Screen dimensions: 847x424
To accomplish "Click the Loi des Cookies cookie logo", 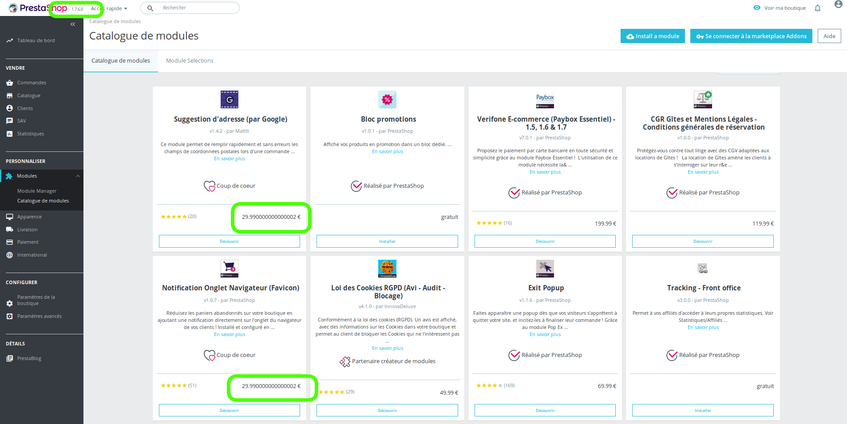I will coord(387,269).
